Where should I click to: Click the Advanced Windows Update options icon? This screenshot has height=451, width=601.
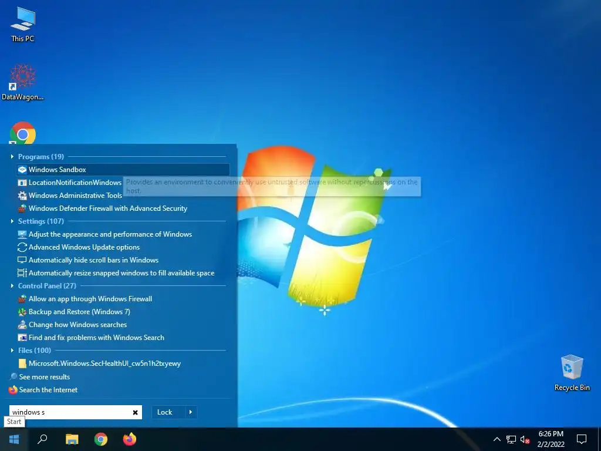coord(22,247)
